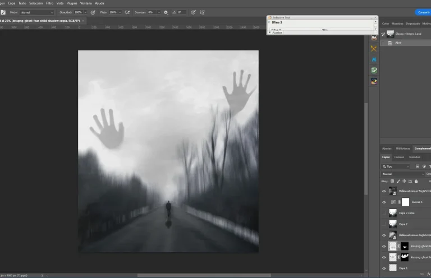
Task: Click the horizontal canvas scrollbar thumb
Action: pyautogui.click(x=204, y=275)
